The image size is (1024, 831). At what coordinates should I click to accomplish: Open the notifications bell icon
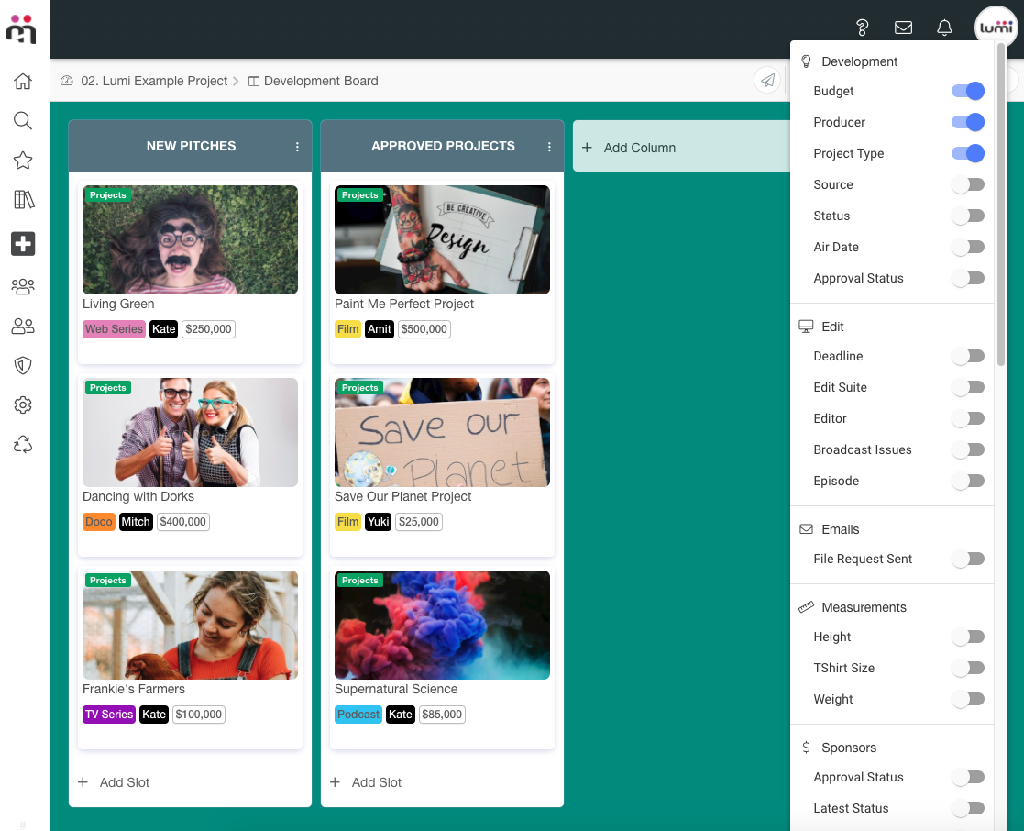tap(944, 28)
